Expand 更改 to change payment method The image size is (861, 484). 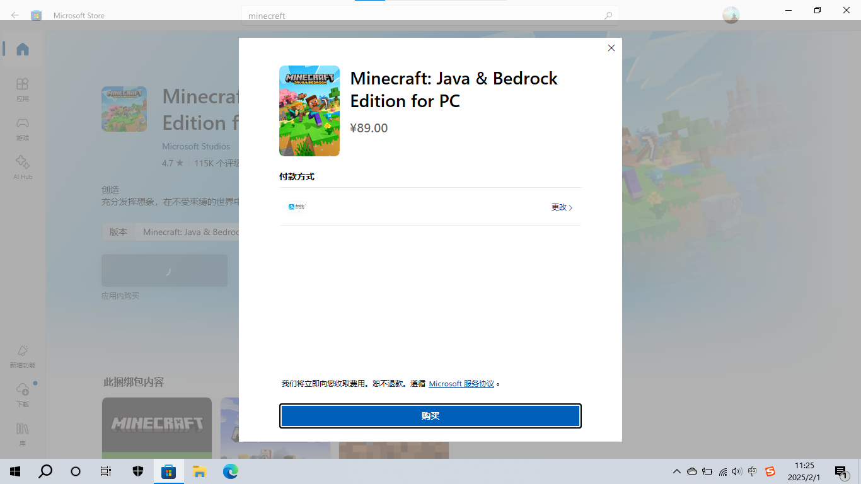coord(561,207)
